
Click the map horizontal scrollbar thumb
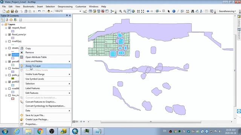(151, 121)
